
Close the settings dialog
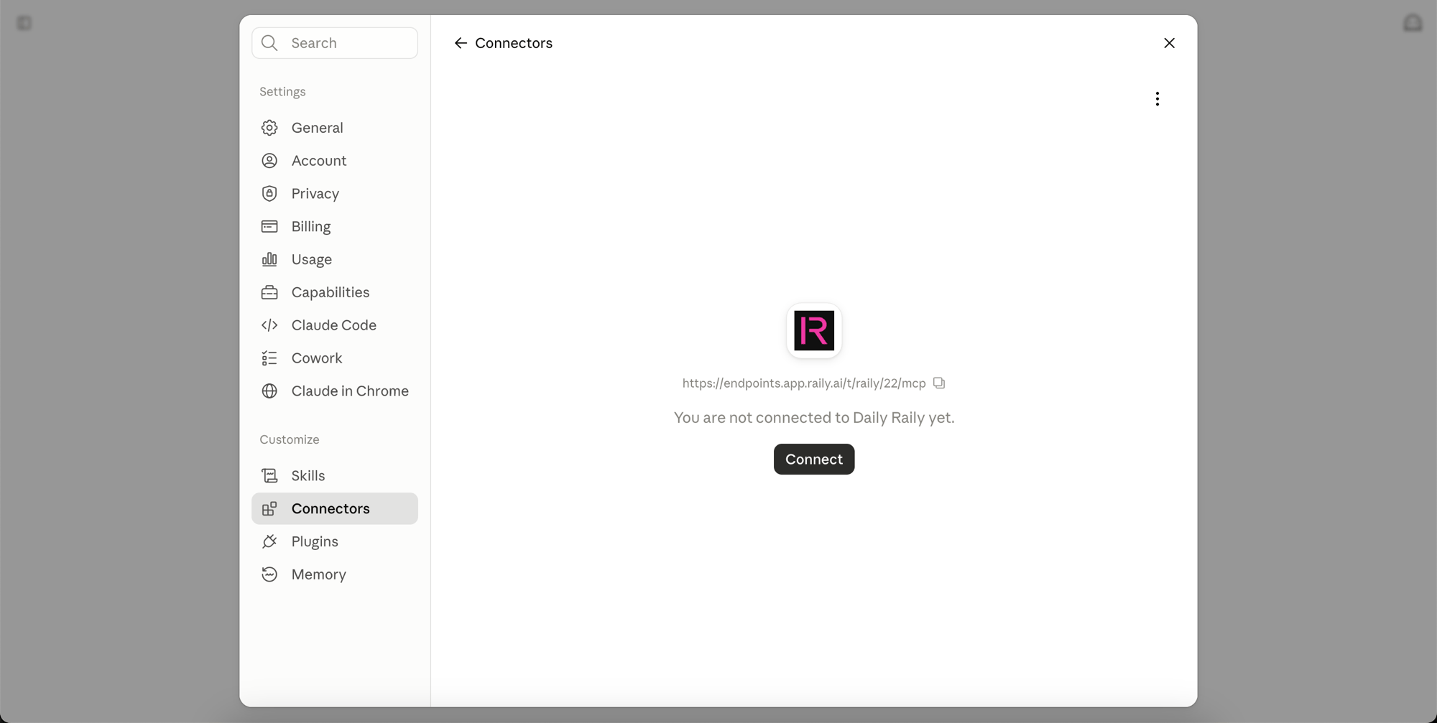[1169, 43]
